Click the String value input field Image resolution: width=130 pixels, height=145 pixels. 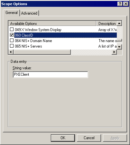pos(51,74)
